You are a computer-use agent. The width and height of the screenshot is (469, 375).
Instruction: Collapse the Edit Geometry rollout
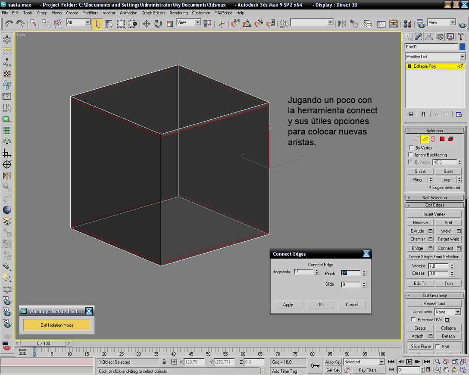point(435,295)
